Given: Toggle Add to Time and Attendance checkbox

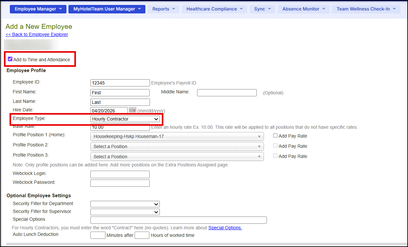Looking at the screenshot, I should 10,59.
